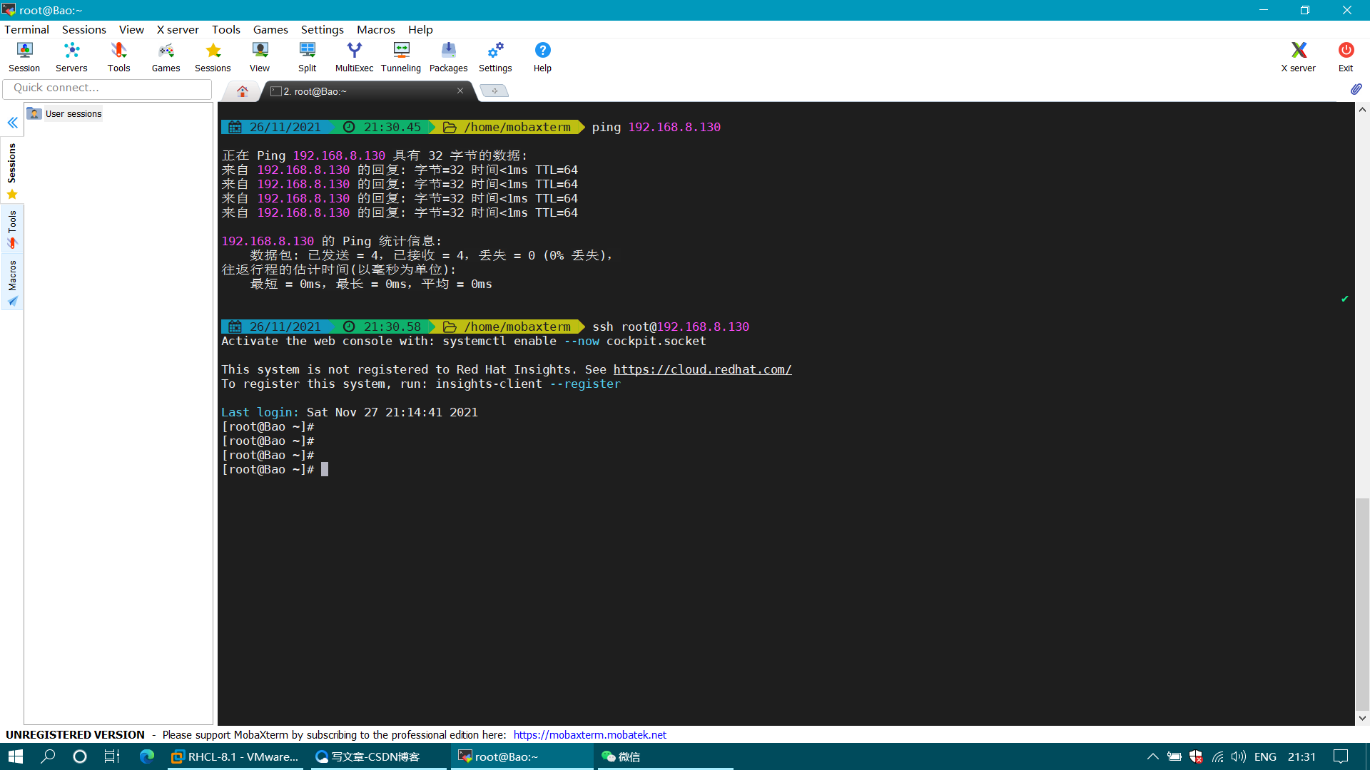This screenshot has height=770, width=1370.
Task: Open Cortana circle on taskbar
Action: pyautogui.click(x=80, y=756)
